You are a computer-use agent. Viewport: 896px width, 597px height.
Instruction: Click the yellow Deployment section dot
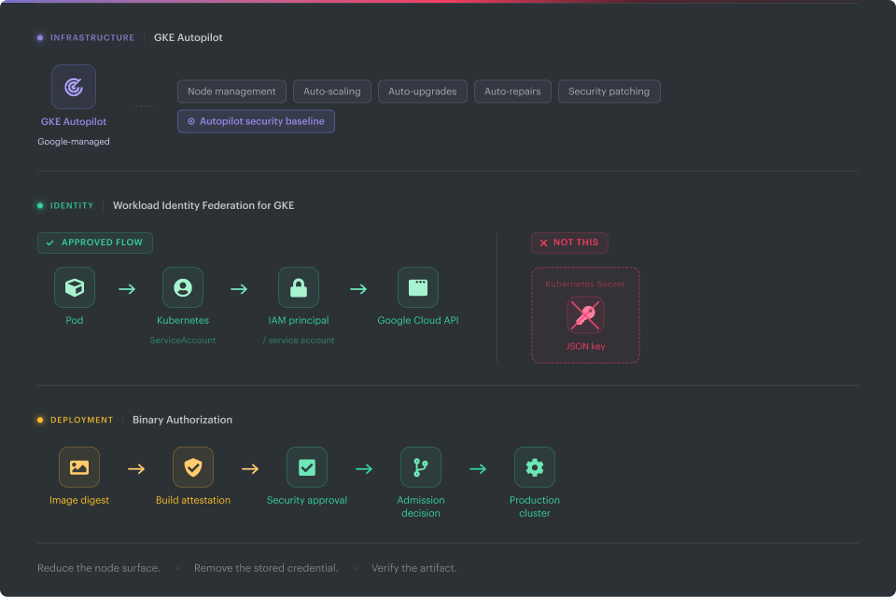[40, 420]
